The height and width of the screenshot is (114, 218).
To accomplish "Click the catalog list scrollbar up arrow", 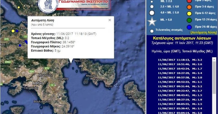I will pos(214,59).
